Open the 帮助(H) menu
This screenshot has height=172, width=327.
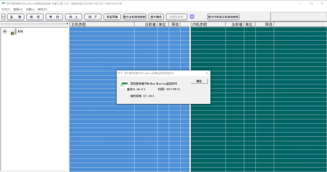(x=42, y=9)
